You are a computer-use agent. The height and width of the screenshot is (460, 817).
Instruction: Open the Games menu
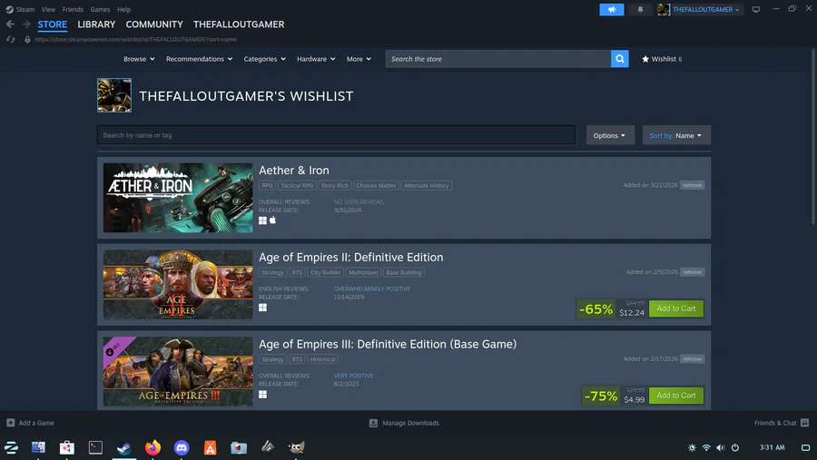(x=100, y=9)
